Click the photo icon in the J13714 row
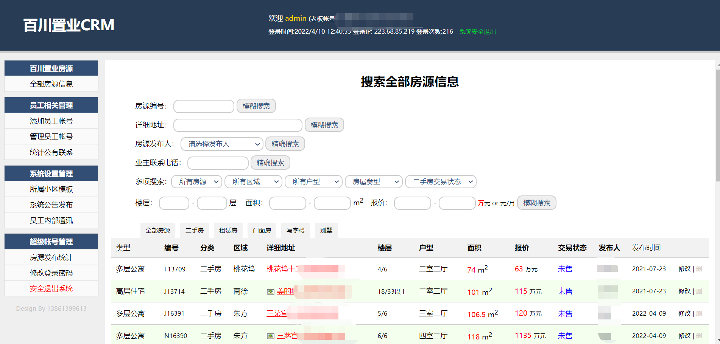720x344 pixels. pos(270,291)
